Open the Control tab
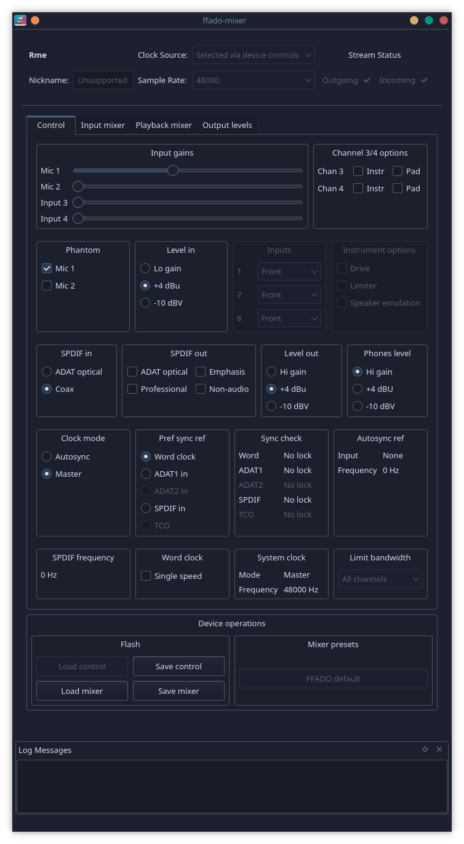Image resolution: width=464 pixels, height=844 pixels. pyautogui.click(x=51, y=125)
